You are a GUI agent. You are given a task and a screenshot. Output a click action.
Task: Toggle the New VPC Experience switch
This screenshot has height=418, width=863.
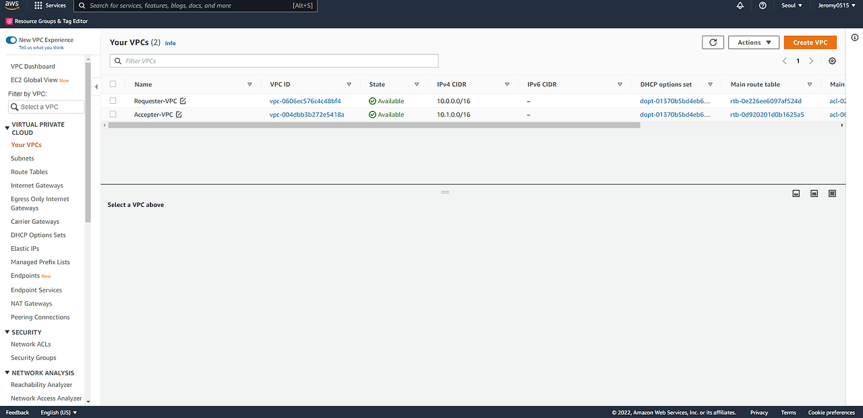11,40
